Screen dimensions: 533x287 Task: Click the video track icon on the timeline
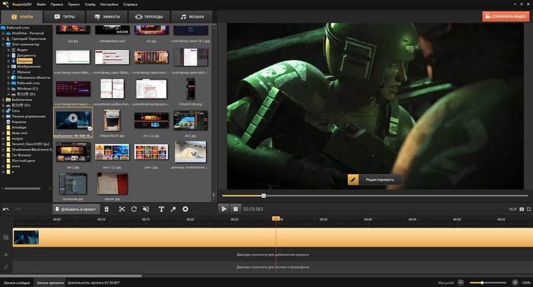coord(6,237)
